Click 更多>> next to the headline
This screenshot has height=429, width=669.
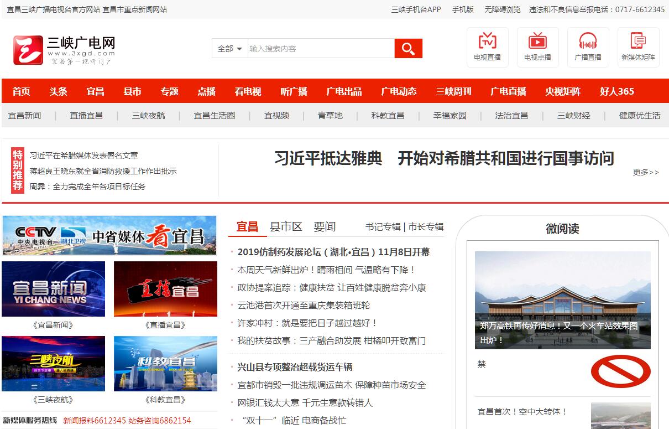[x=645, y=172]
